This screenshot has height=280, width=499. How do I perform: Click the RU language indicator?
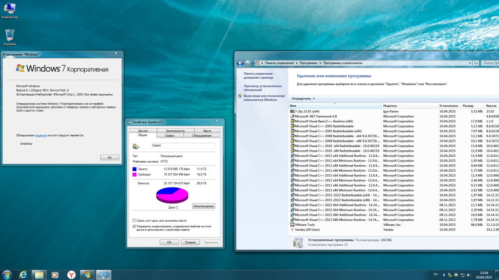(436, 274)
